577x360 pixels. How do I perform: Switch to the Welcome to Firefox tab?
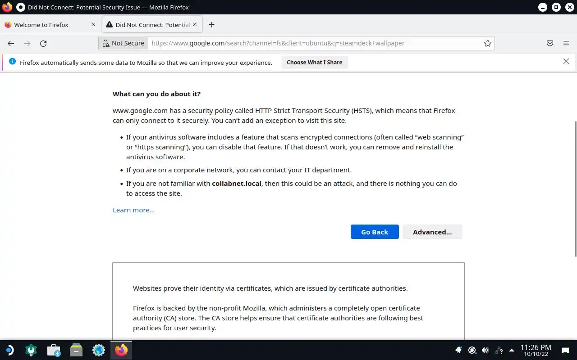click(50, 25)
